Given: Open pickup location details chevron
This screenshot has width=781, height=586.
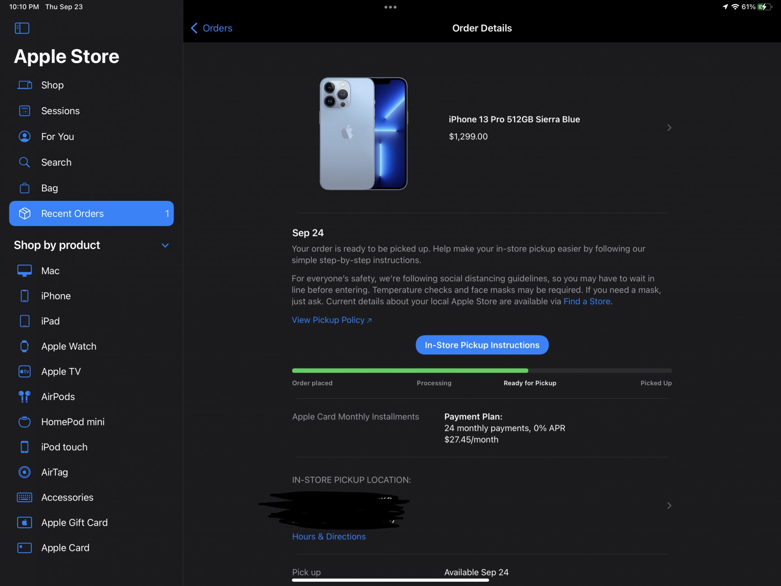Looking at the screenshot, I should (x=669, y=506).
